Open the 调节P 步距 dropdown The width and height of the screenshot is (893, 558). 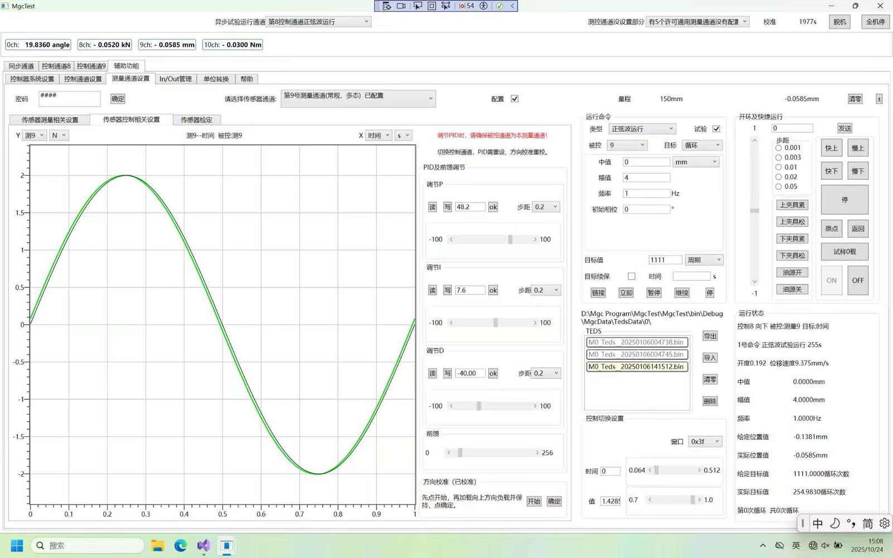click(546, 207)
